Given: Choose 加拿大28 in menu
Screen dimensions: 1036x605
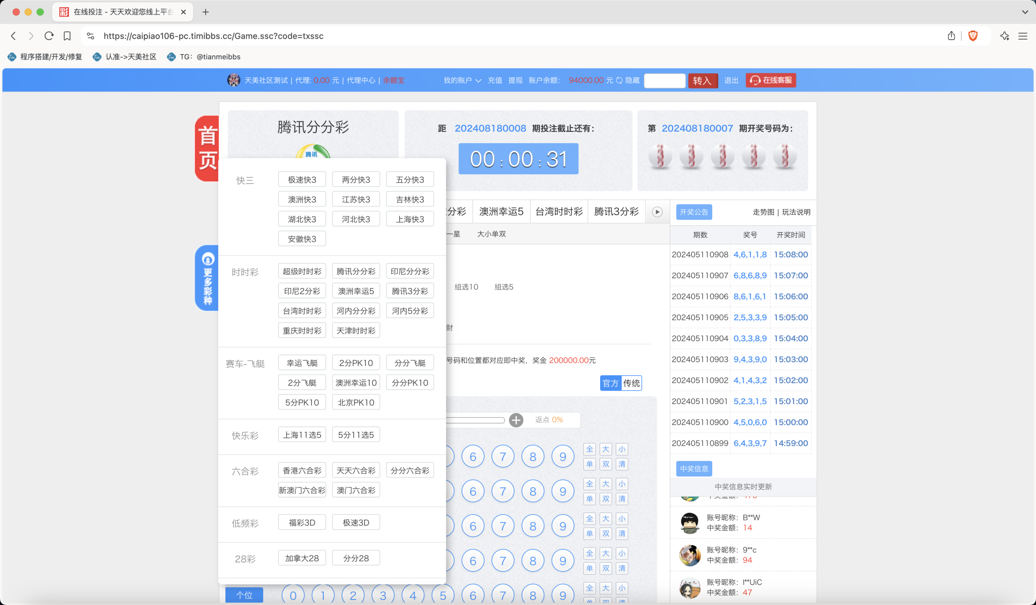Looking at the screenshot, I should (x=302, y=558).
